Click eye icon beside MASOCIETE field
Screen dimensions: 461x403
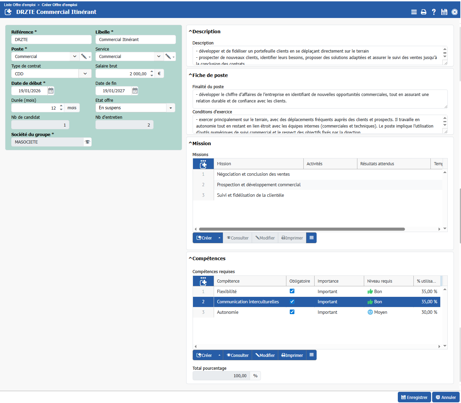tap(87, 142)
